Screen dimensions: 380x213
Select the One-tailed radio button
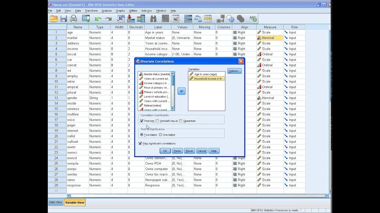160,135
